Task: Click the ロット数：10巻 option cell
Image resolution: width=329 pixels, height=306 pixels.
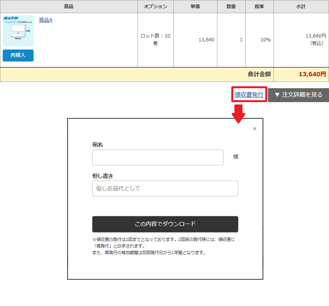Action: [155, 39]
